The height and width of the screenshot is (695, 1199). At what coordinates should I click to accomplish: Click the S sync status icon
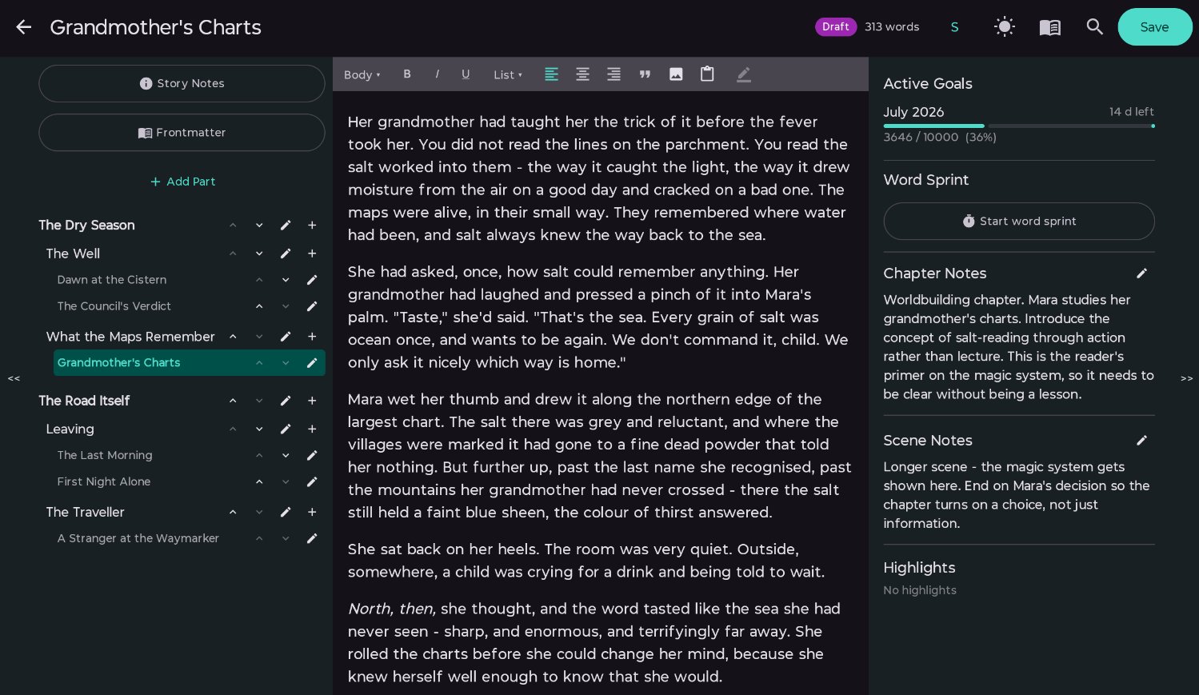(954, 27)
